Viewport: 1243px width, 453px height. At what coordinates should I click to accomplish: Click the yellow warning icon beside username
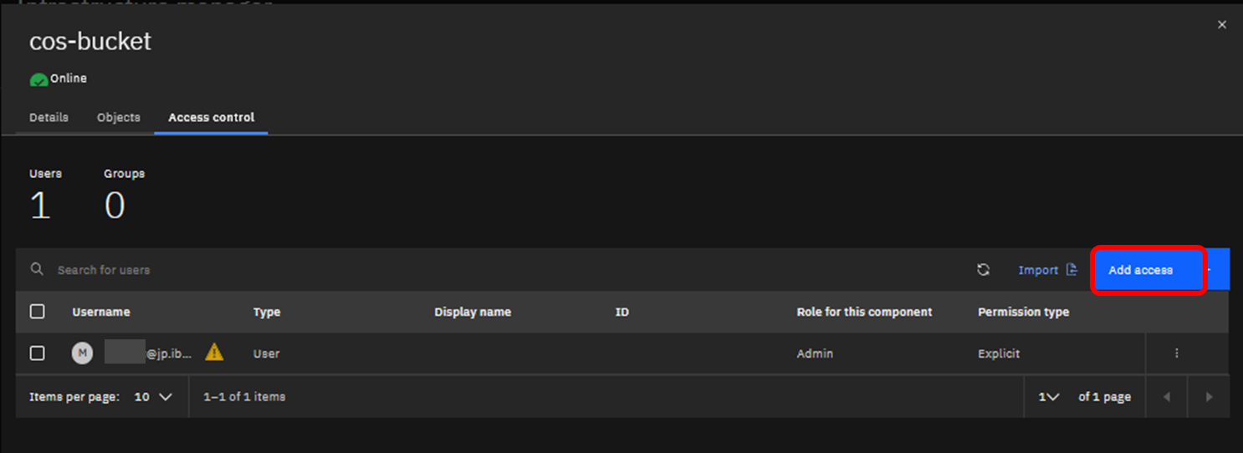pos(214,352)
